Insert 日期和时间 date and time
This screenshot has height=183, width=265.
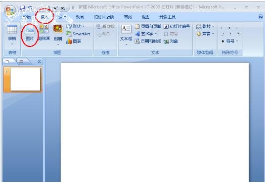click(x=148, y=41)
